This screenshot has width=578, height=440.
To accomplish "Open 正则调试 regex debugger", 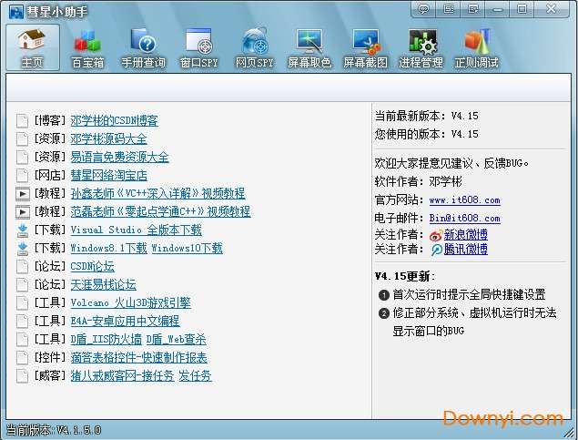I will coord(477,47).
